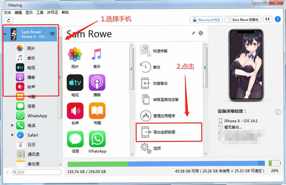Select 备忘录 in the sidebar
Screen dimensions: 286x185
point(33,164)
